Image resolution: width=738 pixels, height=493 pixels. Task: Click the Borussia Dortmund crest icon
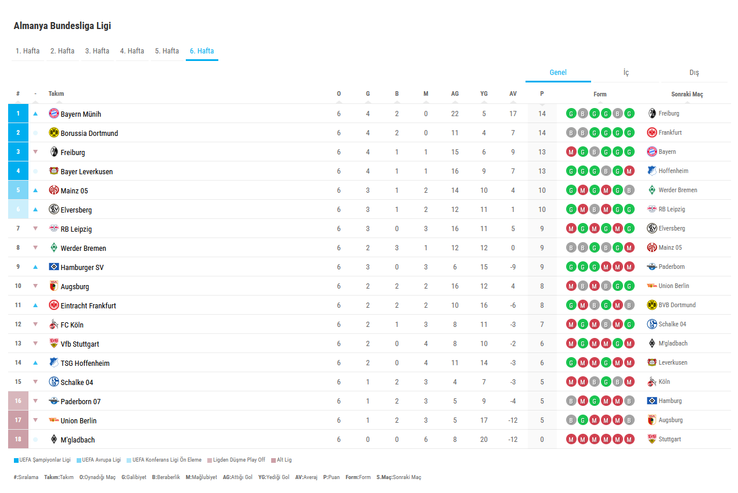(x=54, y=132)
